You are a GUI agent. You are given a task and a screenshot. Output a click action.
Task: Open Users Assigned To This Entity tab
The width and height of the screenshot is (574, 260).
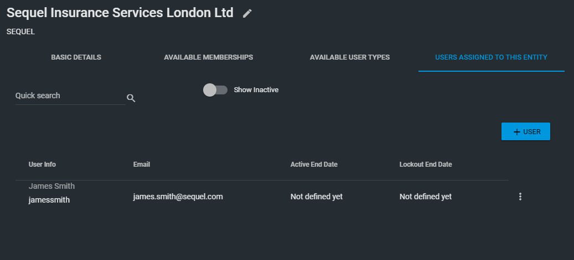point(492,57)
